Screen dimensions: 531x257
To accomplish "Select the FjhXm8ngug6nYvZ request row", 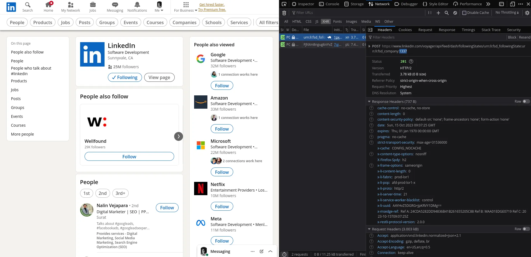I will 323,45.
